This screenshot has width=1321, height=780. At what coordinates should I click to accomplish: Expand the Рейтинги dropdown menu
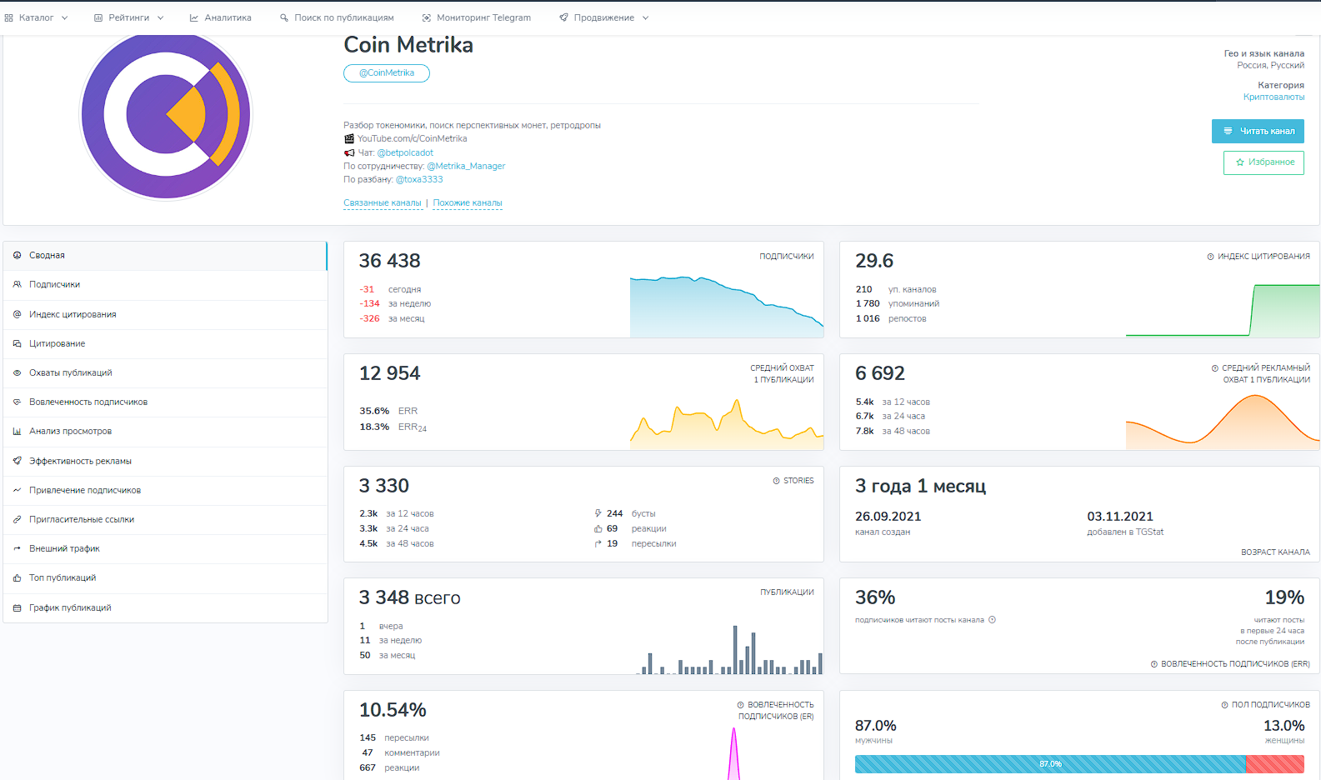point(129,17)
